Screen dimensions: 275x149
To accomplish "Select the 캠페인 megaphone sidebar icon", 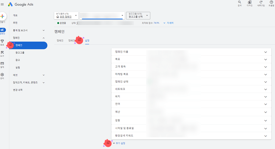I will pos(2,30).
